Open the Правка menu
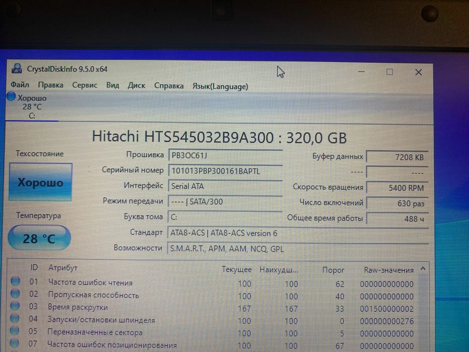469x352 pixels. coord(51,85)
